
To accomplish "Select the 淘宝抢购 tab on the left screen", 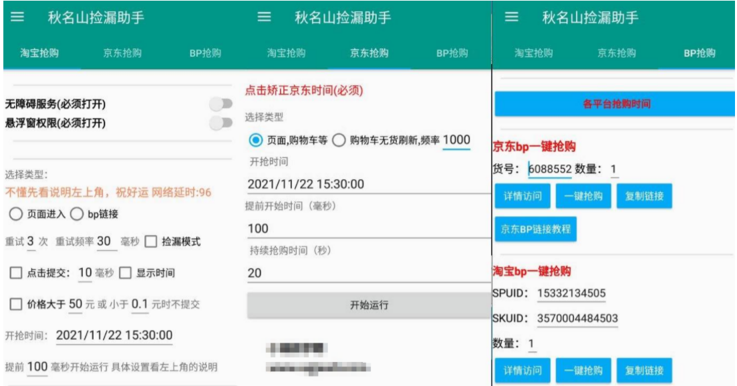I will coord(39,53).
